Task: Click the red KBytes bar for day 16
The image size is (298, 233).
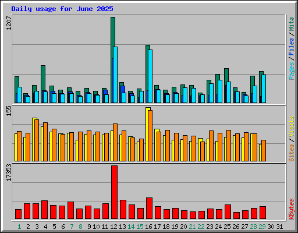Action: point(150,209)
